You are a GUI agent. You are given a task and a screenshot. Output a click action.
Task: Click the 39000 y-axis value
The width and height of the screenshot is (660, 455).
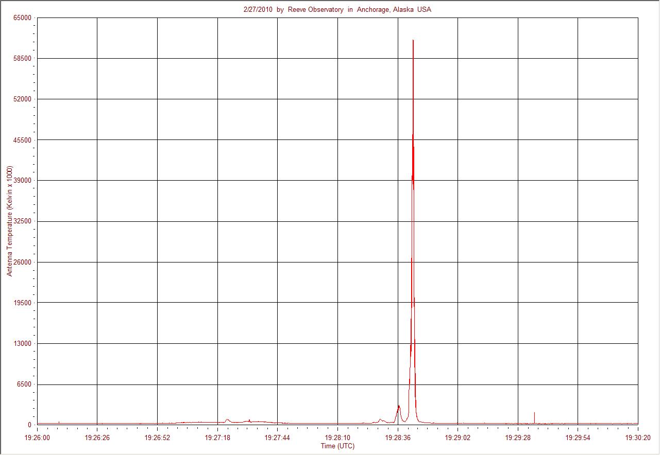coord(23,180)
